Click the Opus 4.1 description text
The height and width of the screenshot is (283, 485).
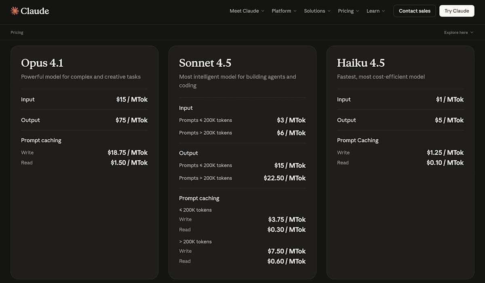(81, 77)
